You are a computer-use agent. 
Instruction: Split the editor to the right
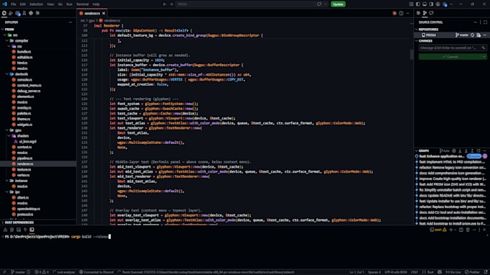pyautogui.click(x=401, y=13)
